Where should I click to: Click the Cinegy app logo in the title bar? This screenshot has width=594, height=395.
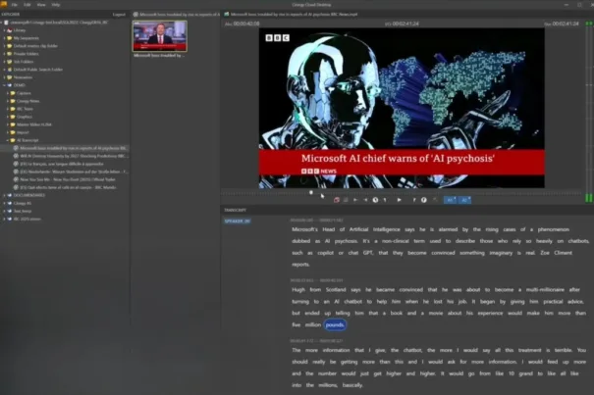(4, 4)
